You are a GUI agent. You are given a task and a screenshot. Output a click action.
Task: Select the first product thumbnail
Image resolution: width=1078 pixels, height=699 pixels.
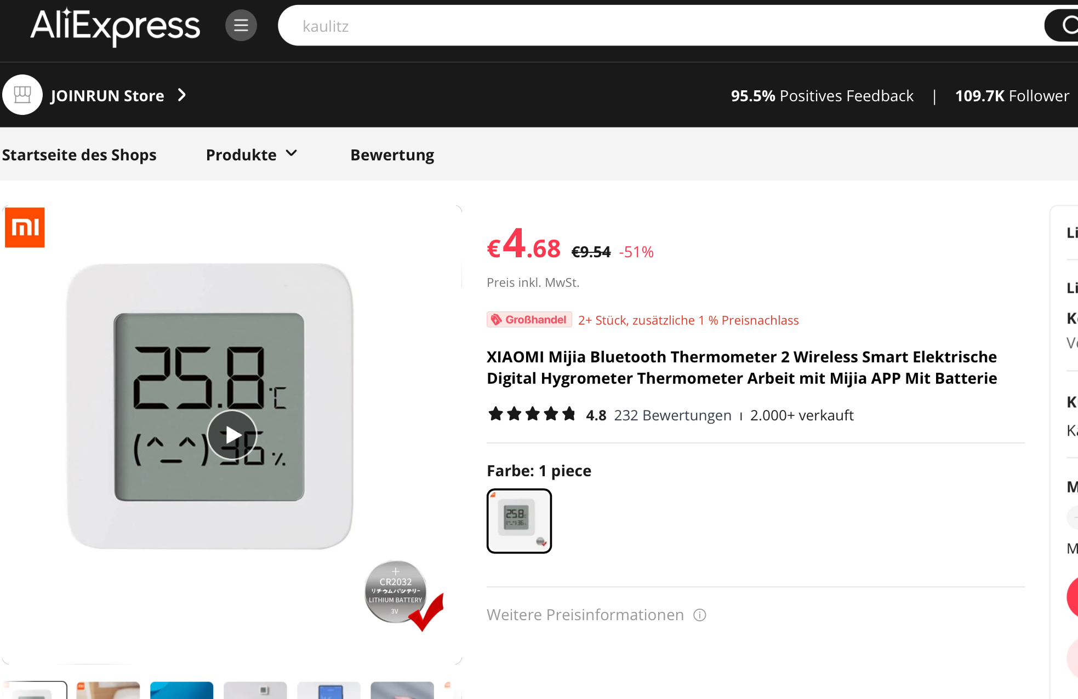tap(35, 690)
